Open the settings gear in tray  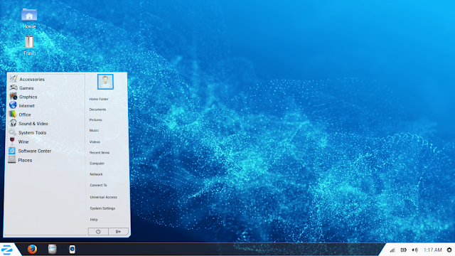click(x=449, y=250)
